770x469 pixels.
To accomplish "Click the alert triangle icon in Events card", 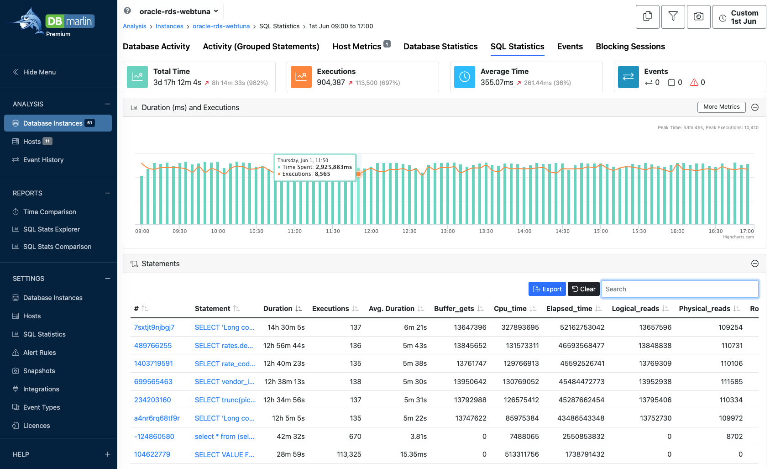I will click(694, 82).
